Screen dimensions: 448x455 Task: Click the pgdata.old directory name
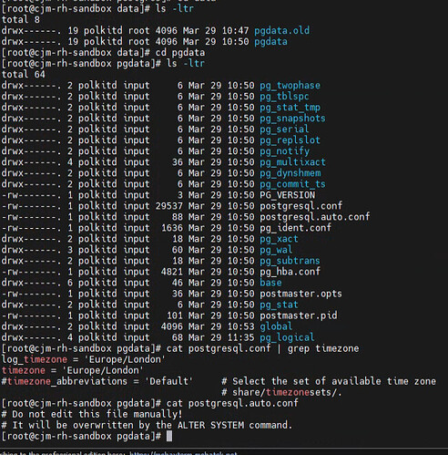282,31
